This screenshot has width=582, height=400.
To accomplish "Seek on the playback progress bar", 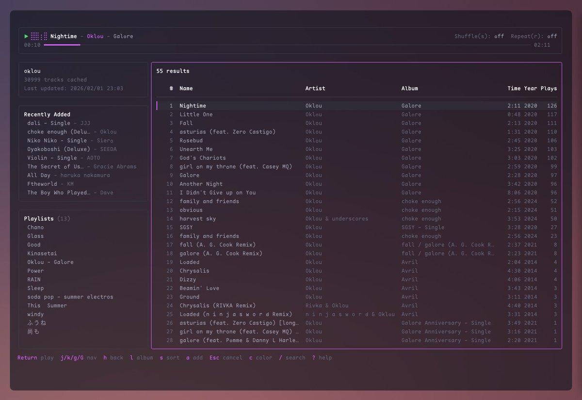I will pyautogui.click(x=287, y=45).
